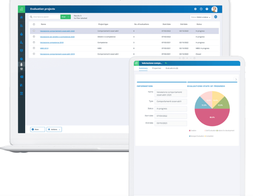Go to Home via sidebar house icon
253x196 pixels.
click(x=21, y=17)
